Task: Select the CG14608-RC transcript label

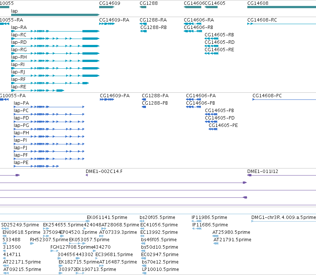Action: (x=262, y=20)
